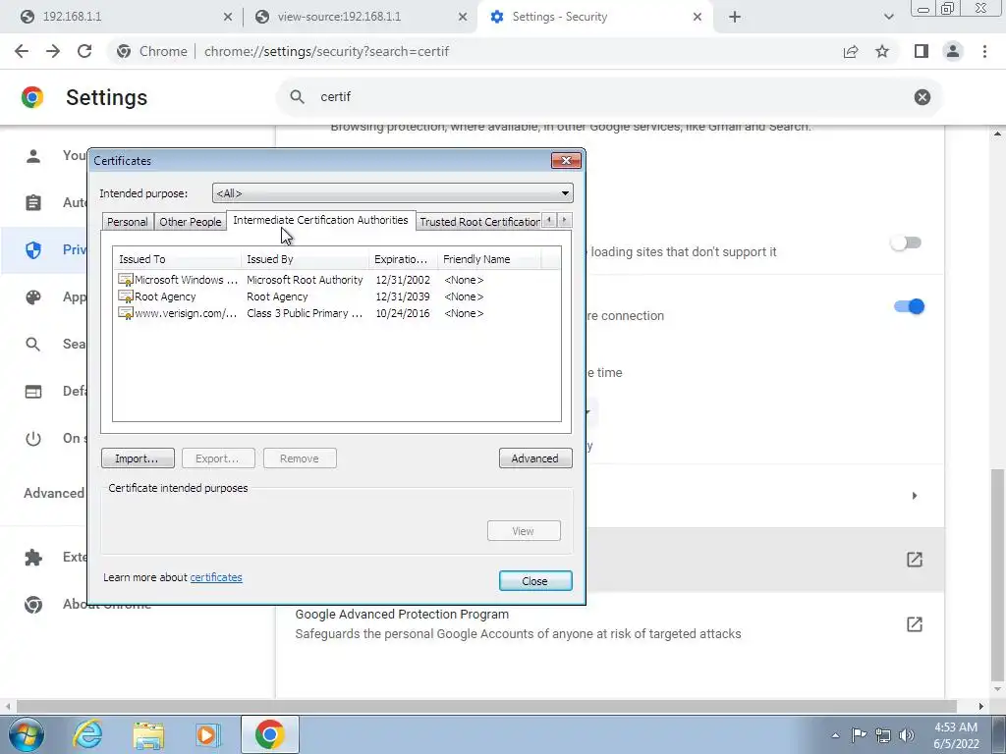
Task: Open the Learn more about certificates link
Action: click(x=216, y=577)
